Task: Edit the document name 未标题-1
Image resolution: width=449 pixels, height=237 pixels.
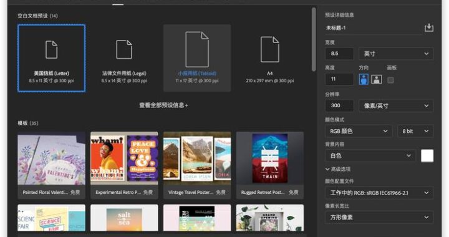Action: (x=374, y=28)
